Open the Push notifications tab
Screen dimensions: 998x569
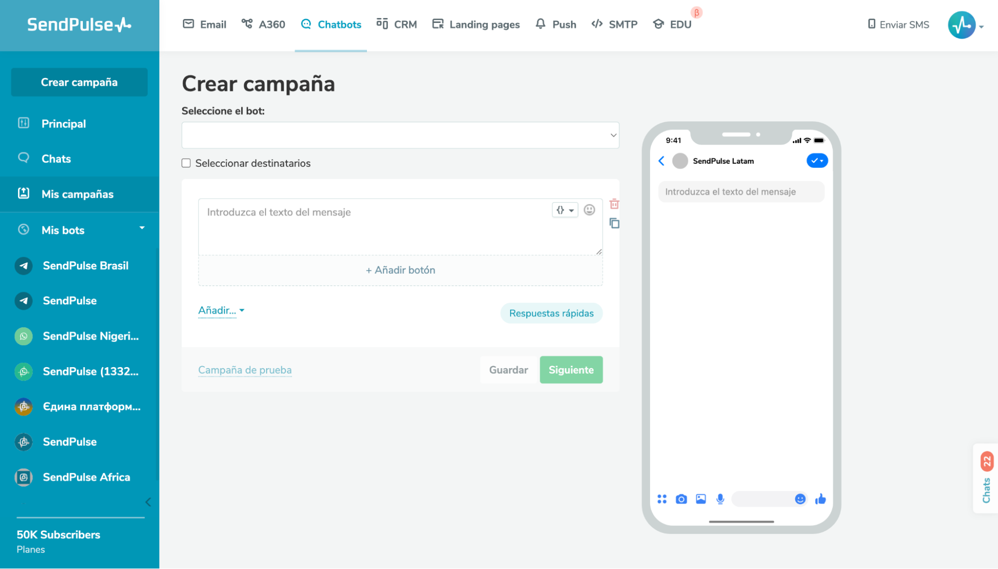pos(556,24)
